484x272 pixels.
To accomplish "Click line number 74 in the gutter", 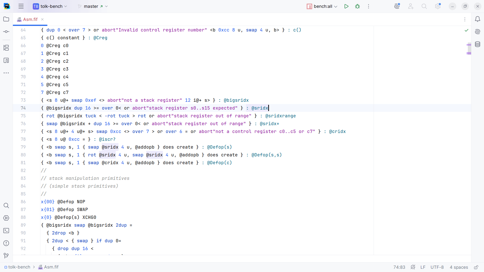I will 23,108.
